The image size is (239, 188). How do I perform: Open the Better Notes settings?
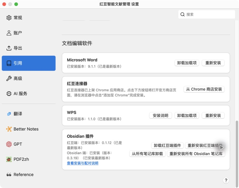(29, 129)
